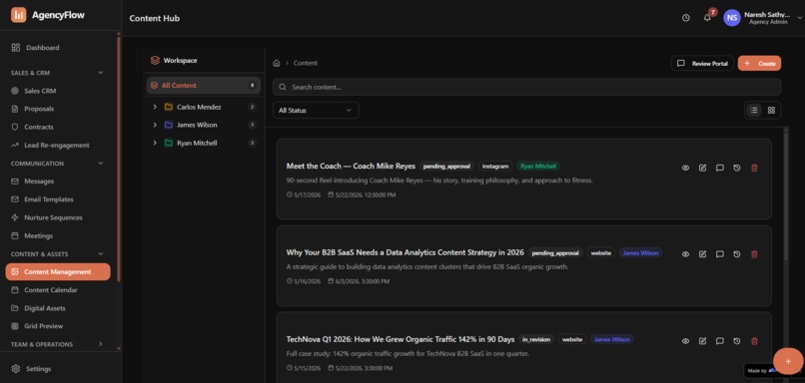This screenshot has width=805, height=383.
Task: Preview the B2B SaaS Data Analytics item
Action: [x=685, y=254]
